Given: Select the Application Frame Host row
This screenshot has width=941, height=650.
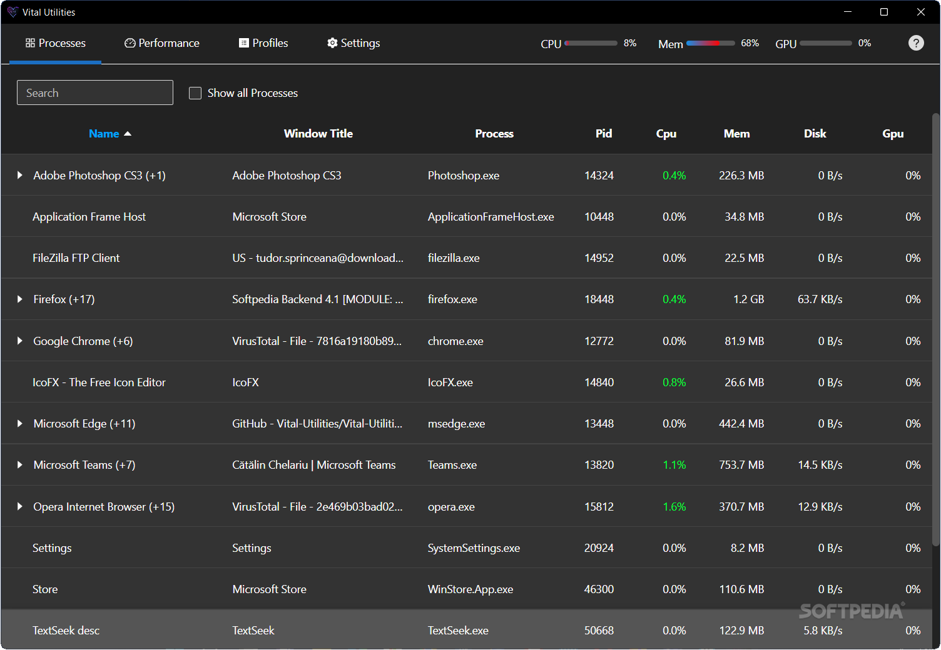Looking at the screenshot, I should pyautogui.click(x=467, y=217).
